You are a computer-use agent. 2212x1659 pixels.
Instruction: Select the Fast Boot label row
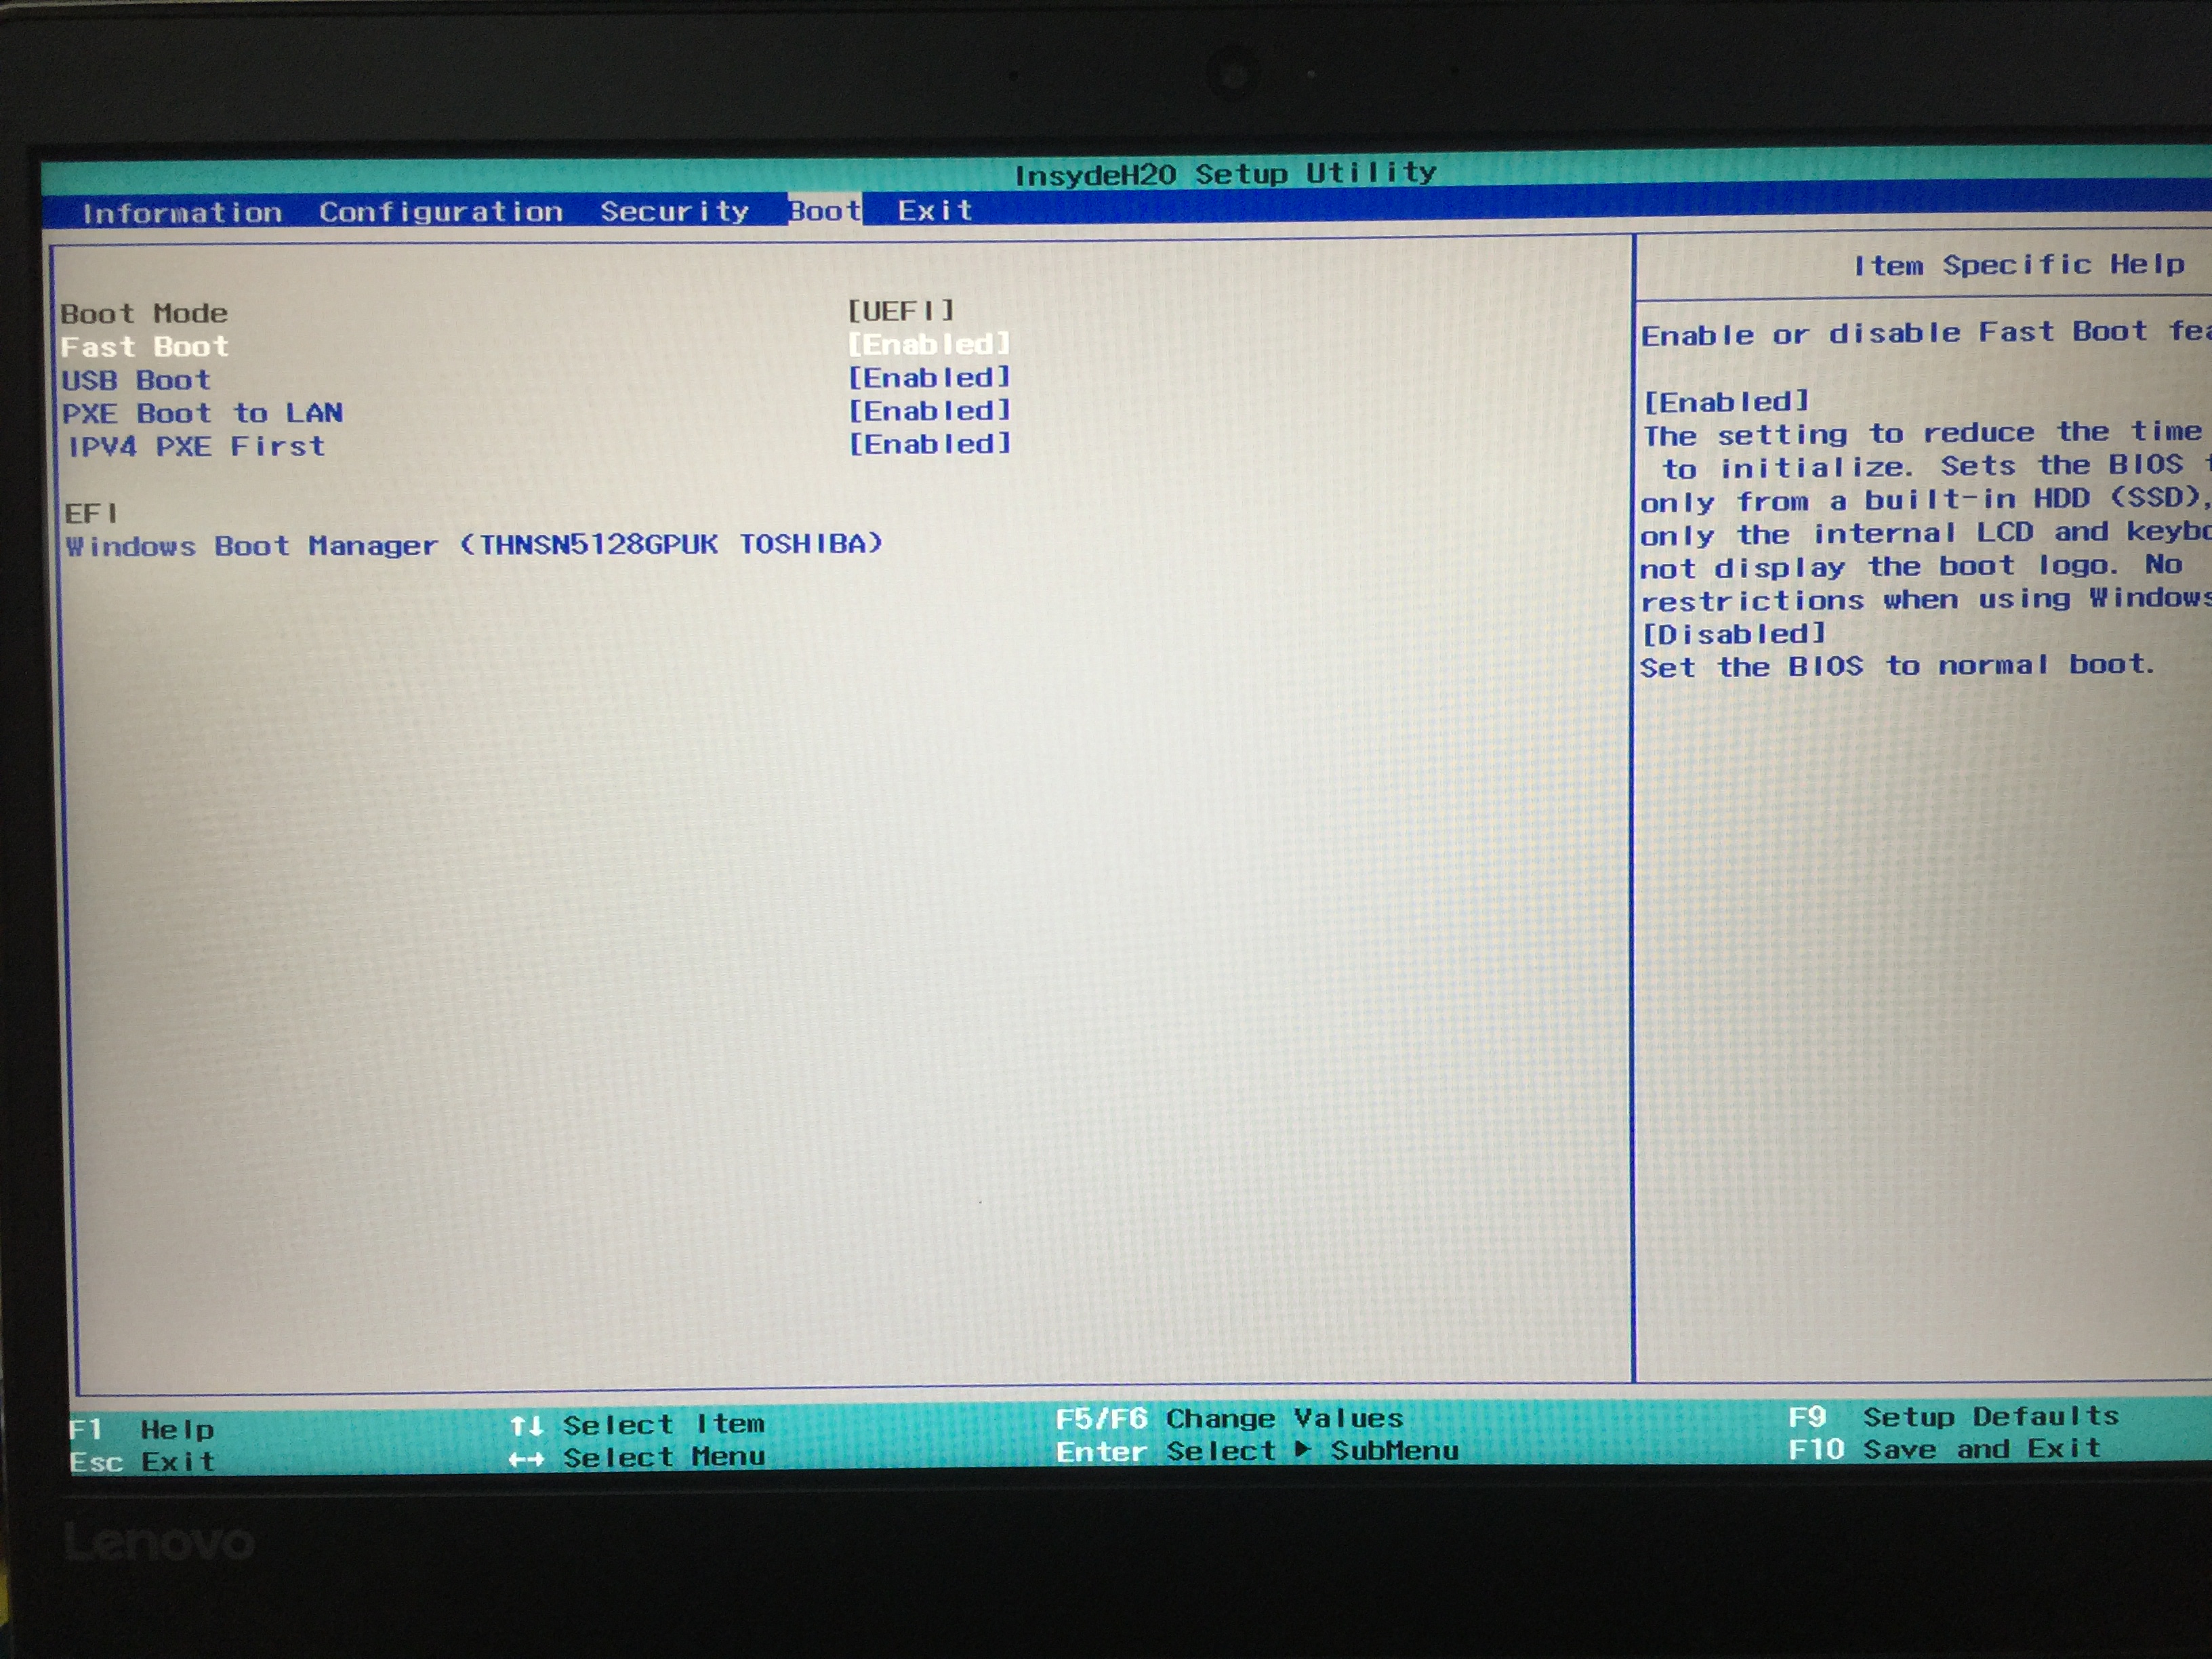[145, 347]
